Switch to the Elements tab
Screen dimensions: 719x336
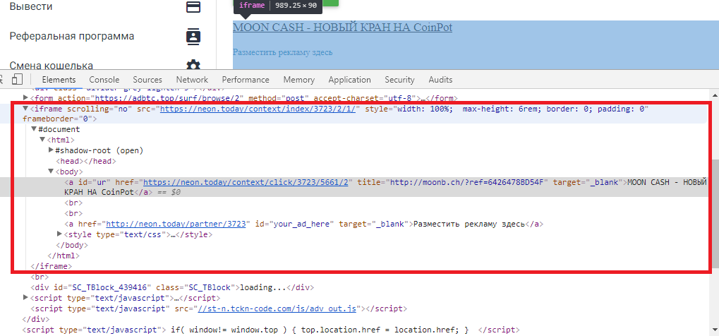point(59,79)
